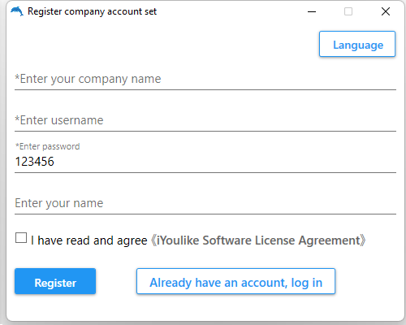Click the dolphin app icon in title bar

coord(17,11)
